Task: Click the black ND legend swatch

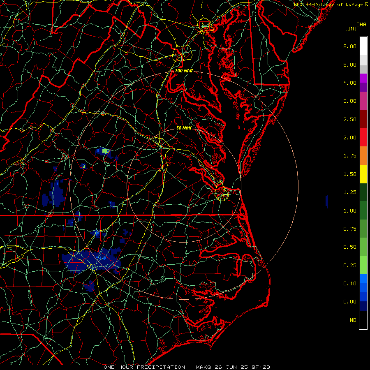Action: pyautogui.click(x=363, y=320)
